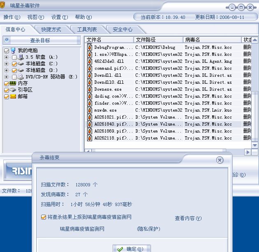Close the 杀毒结束 dialog
This screenshot has width=259, height=252.
pyautogui.click(x=220, y=160)
